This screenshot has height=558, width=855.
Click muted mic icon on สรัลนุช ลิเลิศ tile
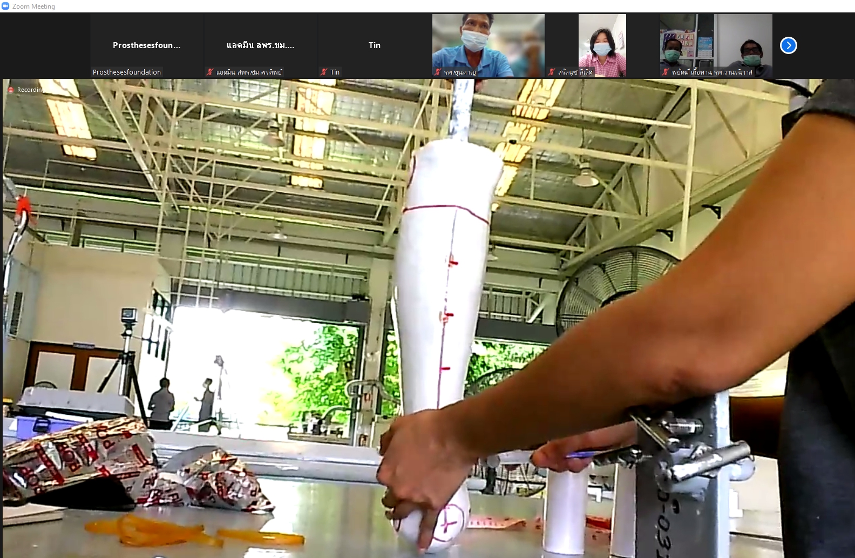pyautogui.click(x=552, y=72)
